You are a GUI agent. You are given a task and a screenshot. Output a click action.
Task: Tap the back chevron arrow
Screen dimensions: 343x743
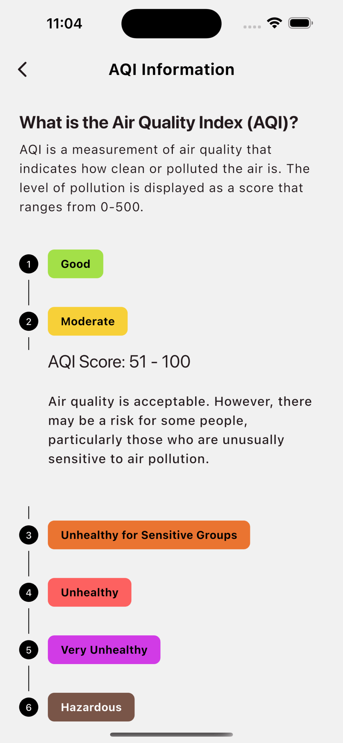pos(23,69)
